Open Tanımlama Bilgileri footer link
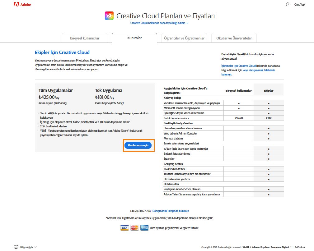The height and width of the screenshot is (251, 314). tap(280, 247)
